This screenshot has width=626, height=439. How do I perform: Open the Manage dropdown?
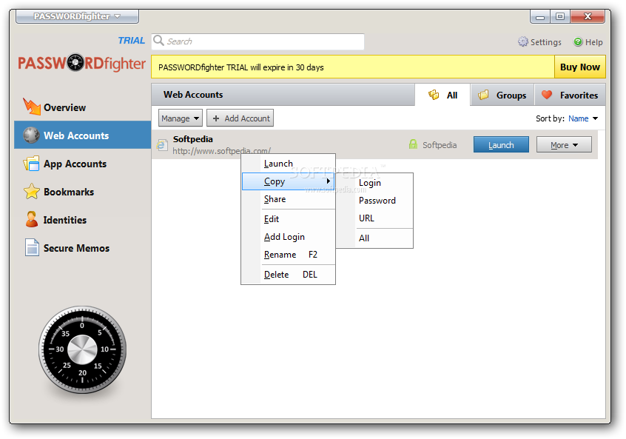coord(180,118)
